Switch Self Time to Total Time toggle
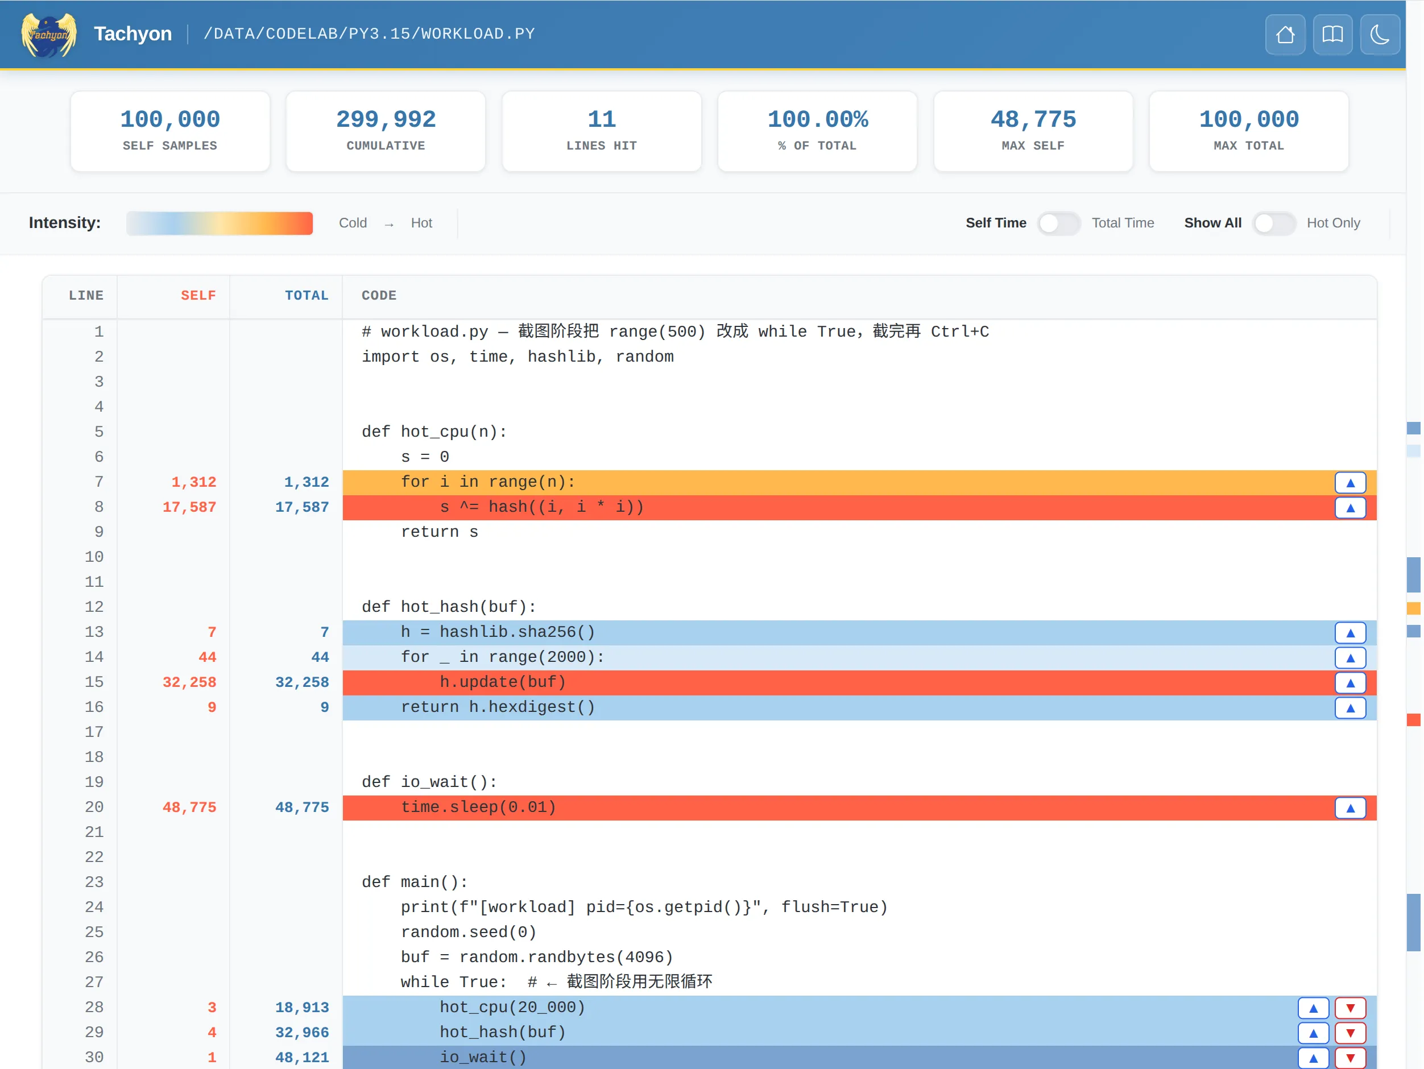1424x1069 pixels. click(x=1058, y=223)
